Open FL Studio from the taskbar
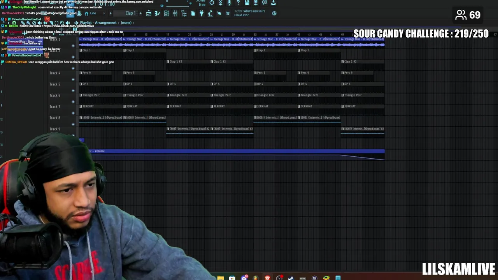498x280 pixels. (x=256, y=277)
